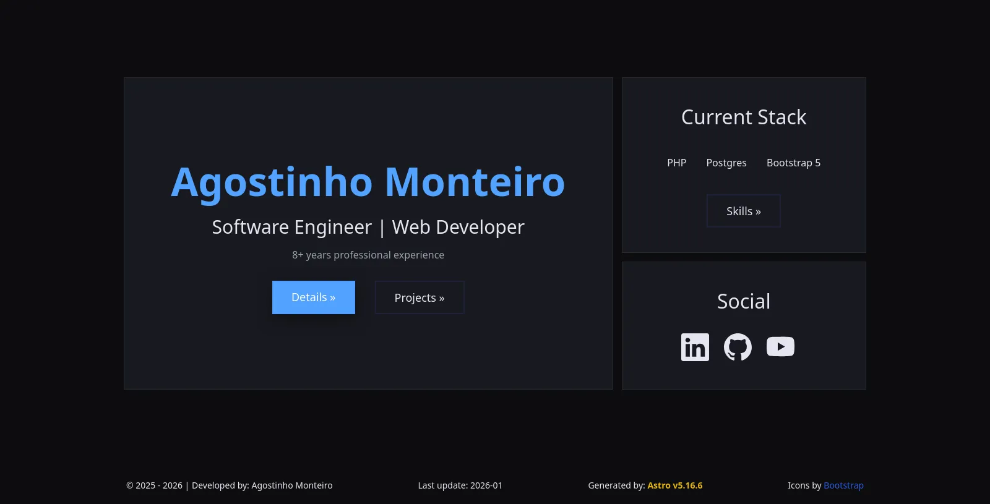990x504 pixels.
Task: Open the LinkedIn profile icon
Action: tap(695, 347)
